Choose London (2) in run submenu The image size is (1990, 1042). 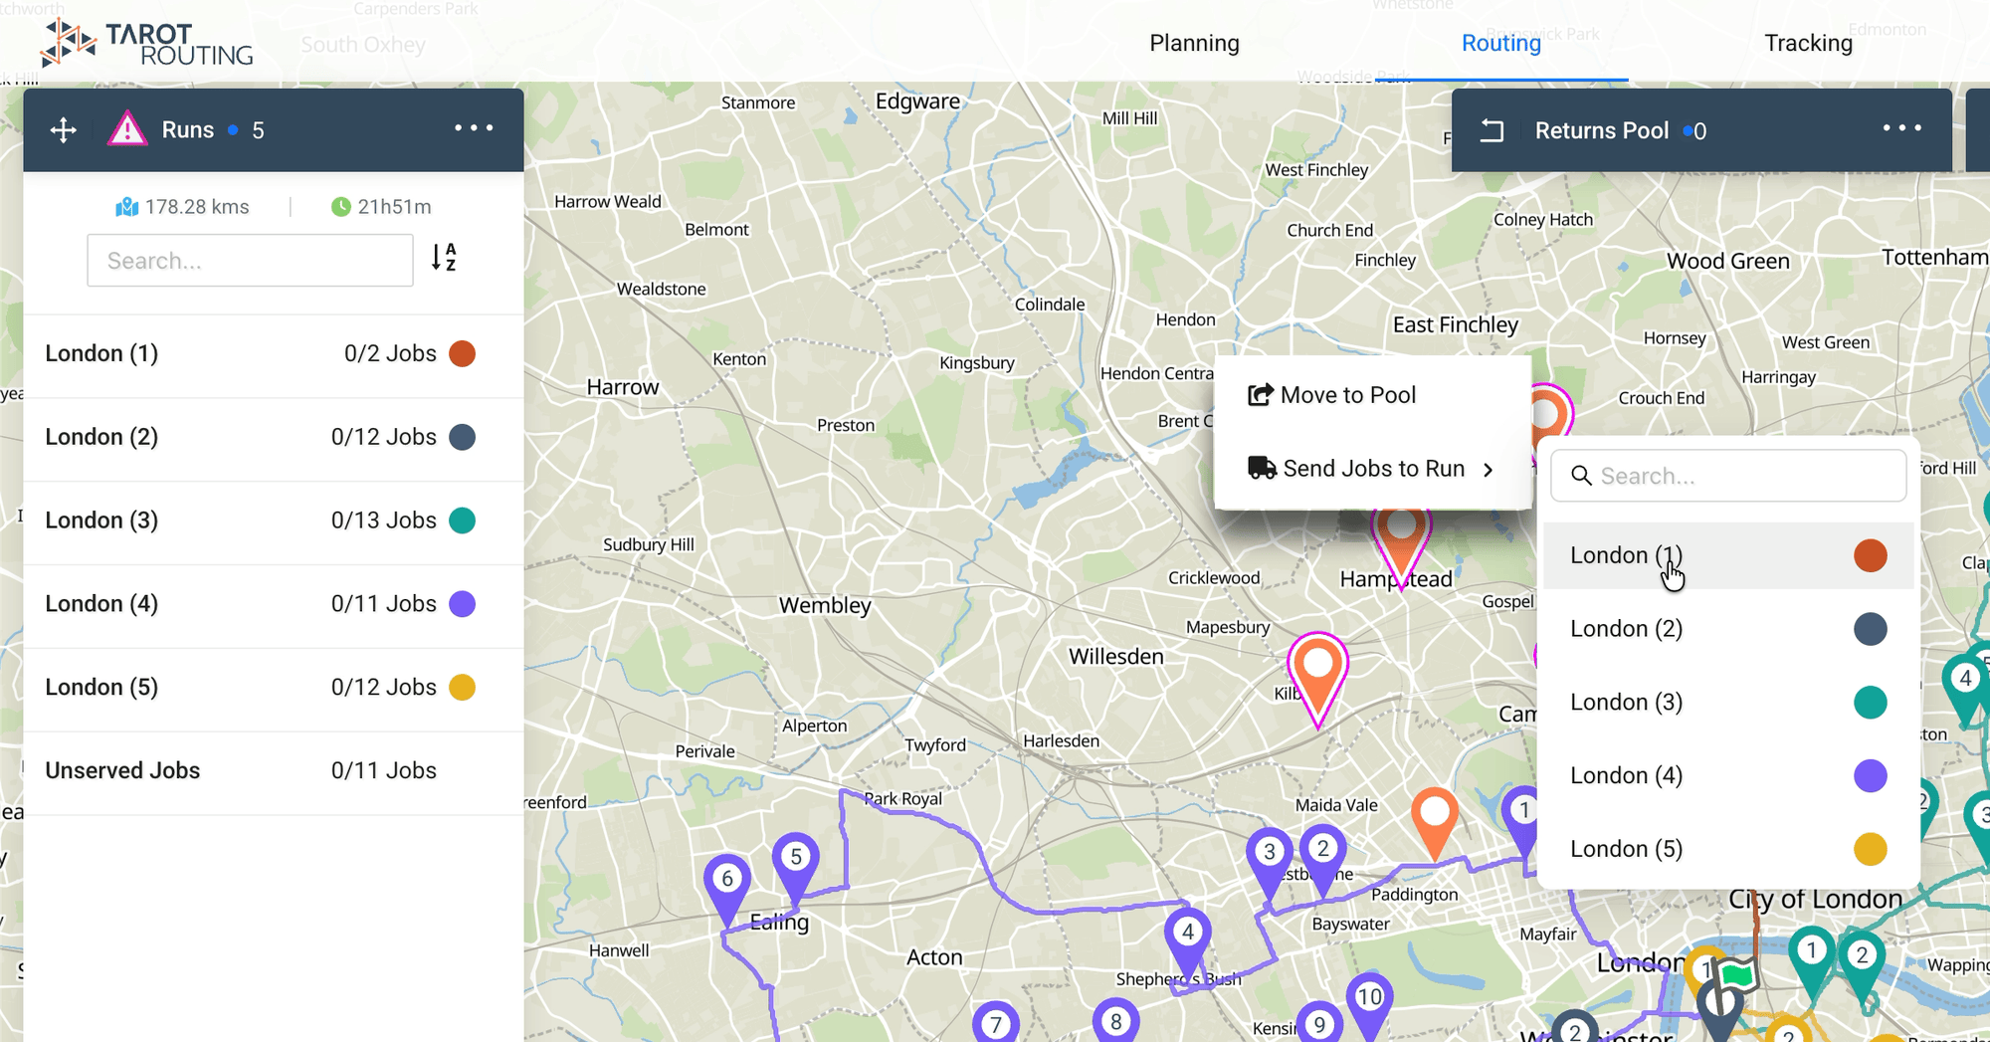[x=1728, y=629]
